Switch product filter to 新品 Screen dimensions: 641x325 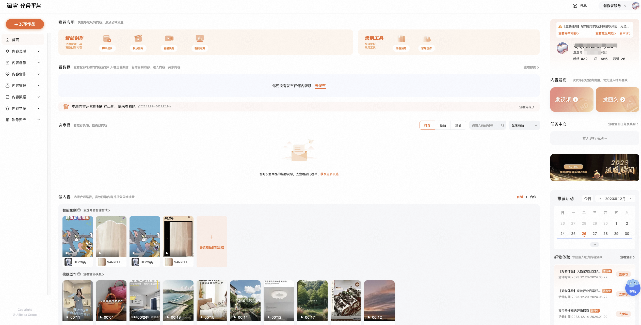click(x=443, y=125)
